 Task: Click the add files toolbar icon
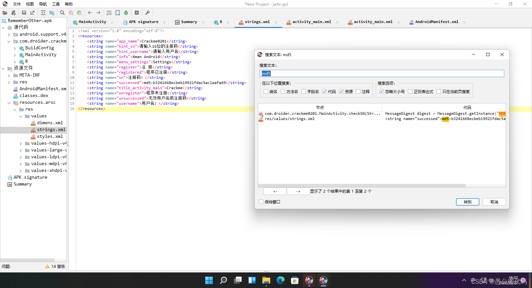pos(14,13)
